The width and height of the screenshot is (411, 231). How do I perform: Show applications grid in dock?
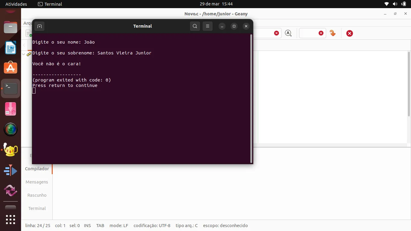11,219
